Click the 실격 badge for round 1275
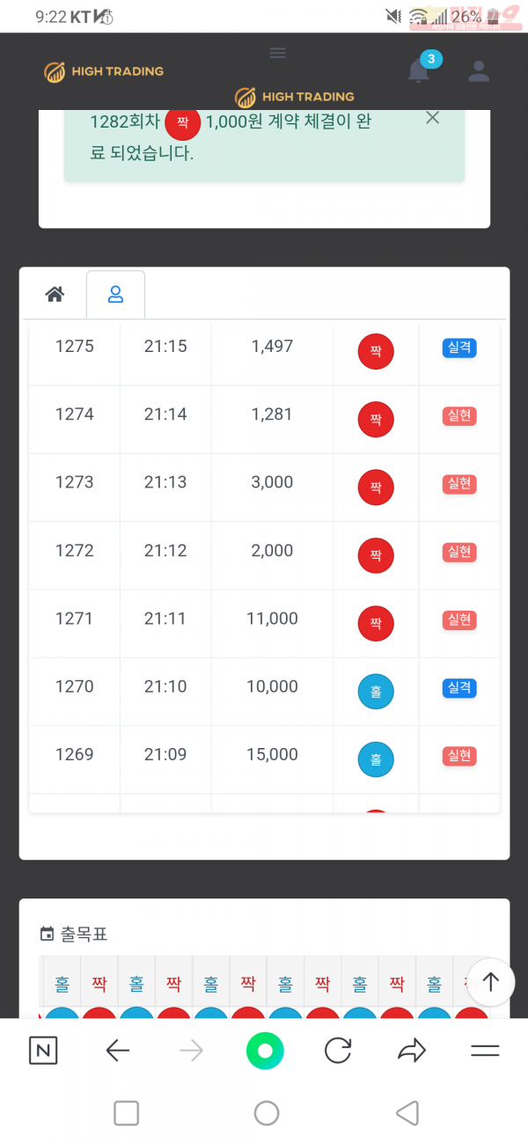 [x=459, y=348]
